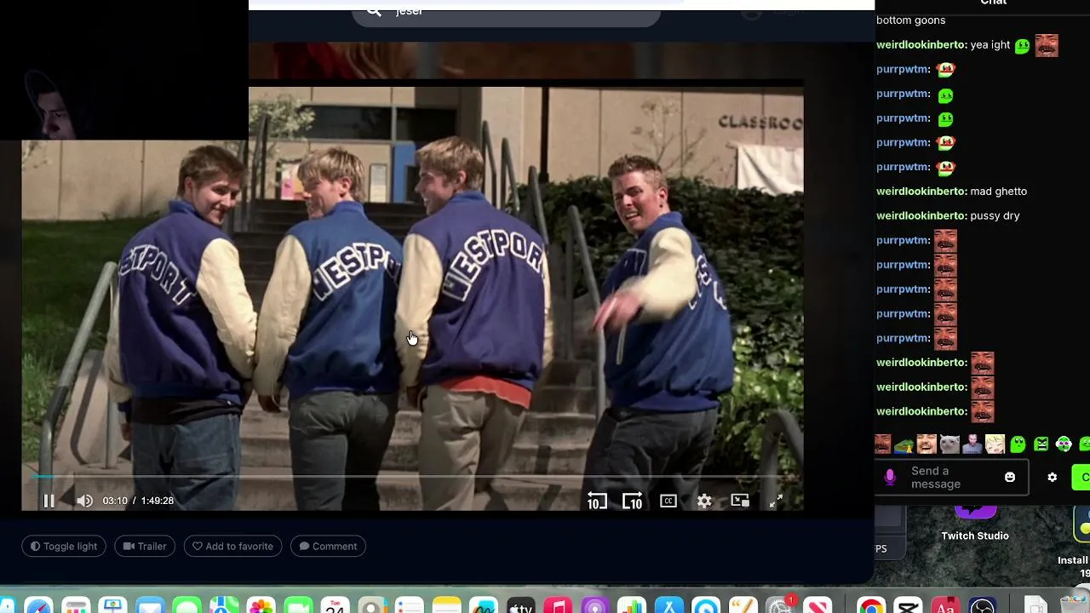Open the Twitch Studio desktop icon
This screenshot has width=1090, height=613.
click(975, 524)
